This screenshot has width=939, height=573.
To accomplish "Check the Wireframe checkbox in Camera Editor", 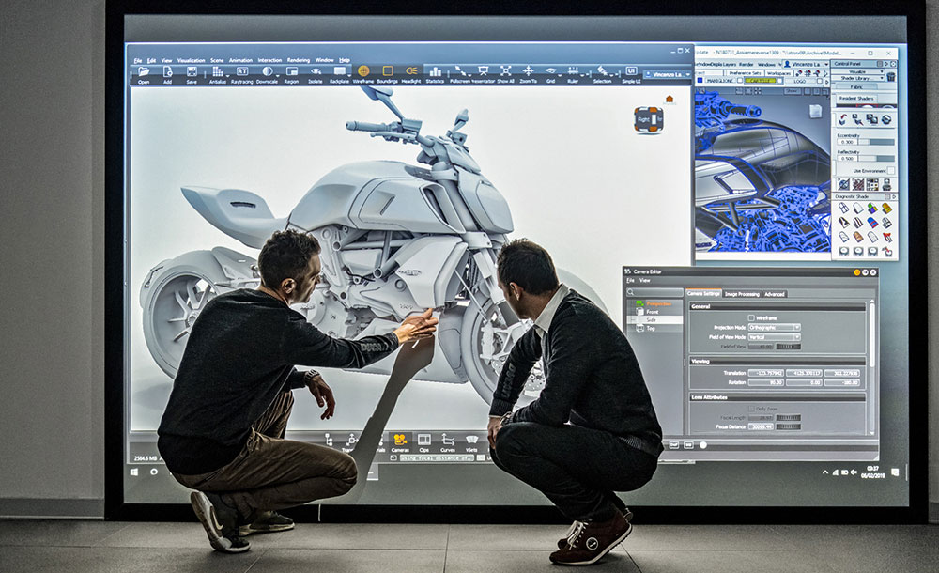I will point(751,317).
